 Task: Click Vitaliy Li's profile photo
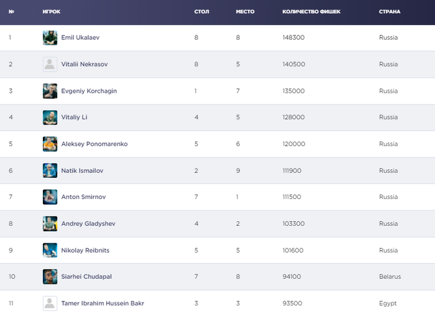click(x=50, y=118)
